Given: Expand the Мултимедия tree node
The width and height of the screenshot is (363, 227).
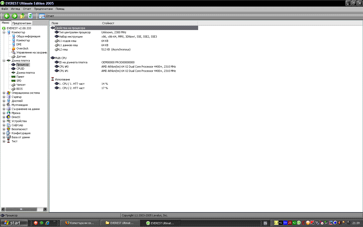Looking at the screenshot, I should point(4,105).
